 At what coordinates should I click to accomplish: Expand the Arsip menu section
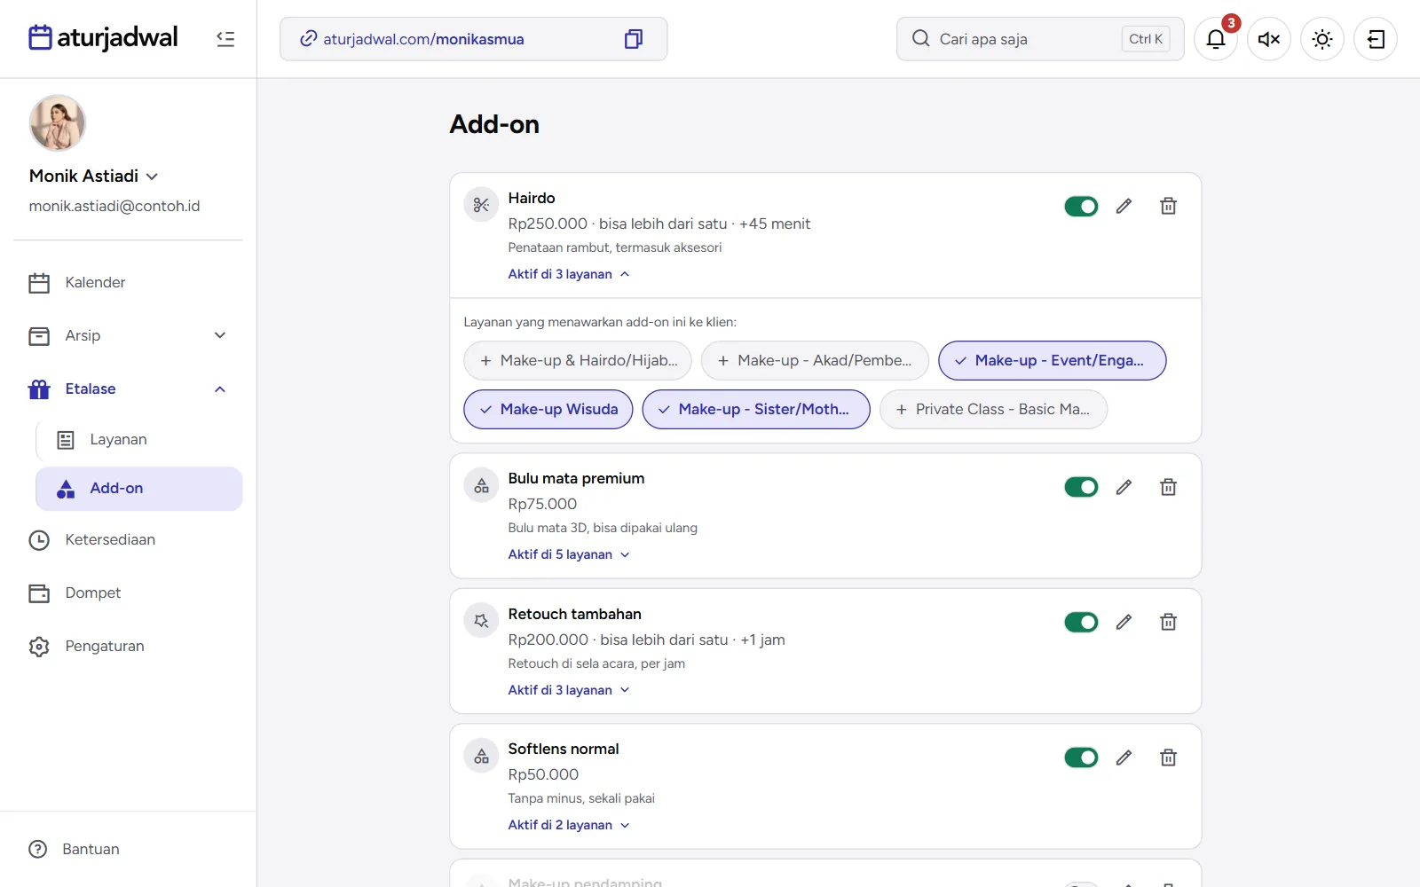[128, 335]
